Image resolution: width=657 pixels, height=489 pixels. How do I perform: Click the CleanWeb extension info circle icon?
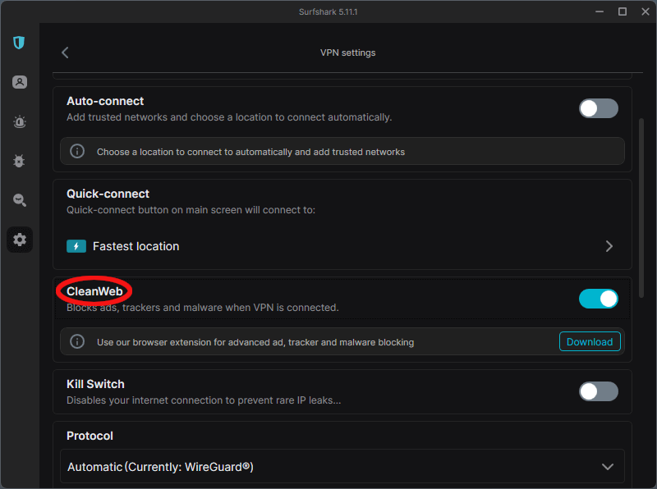77,341
